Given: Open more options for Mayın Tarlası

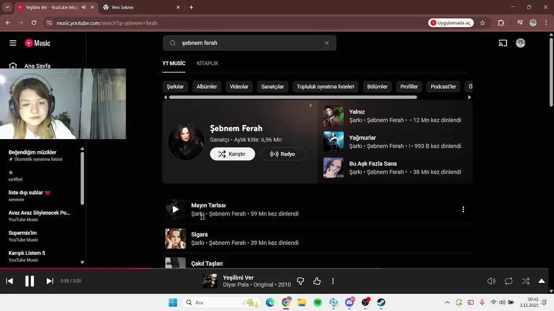Looking at the screenshot, I should pos(463,209).
